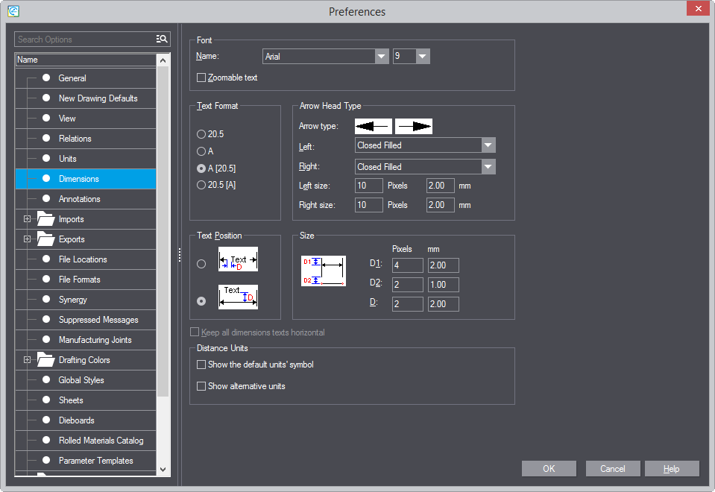
Task: Click the Right size pixels field
Action: point(369,205)
